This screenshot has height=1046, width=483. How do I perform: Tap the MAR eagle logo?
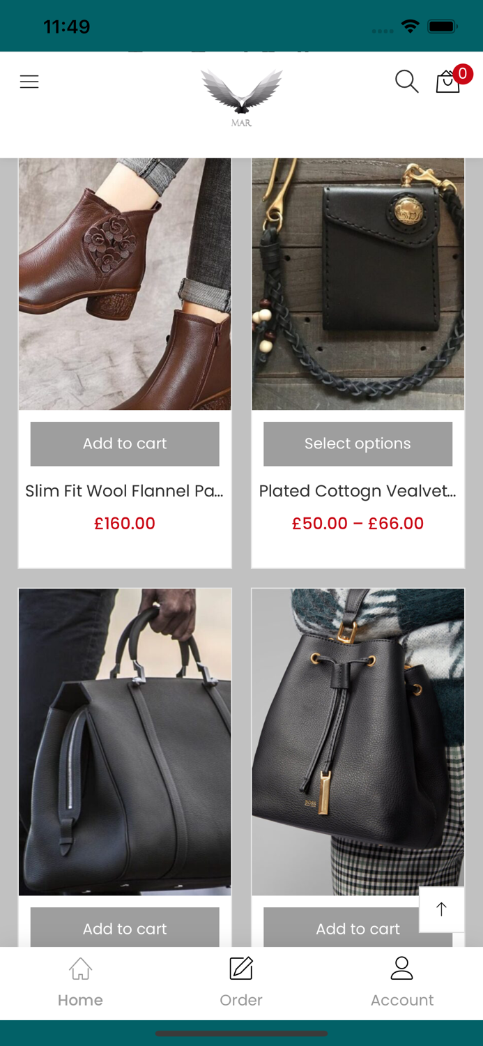(x=242, y=98)
